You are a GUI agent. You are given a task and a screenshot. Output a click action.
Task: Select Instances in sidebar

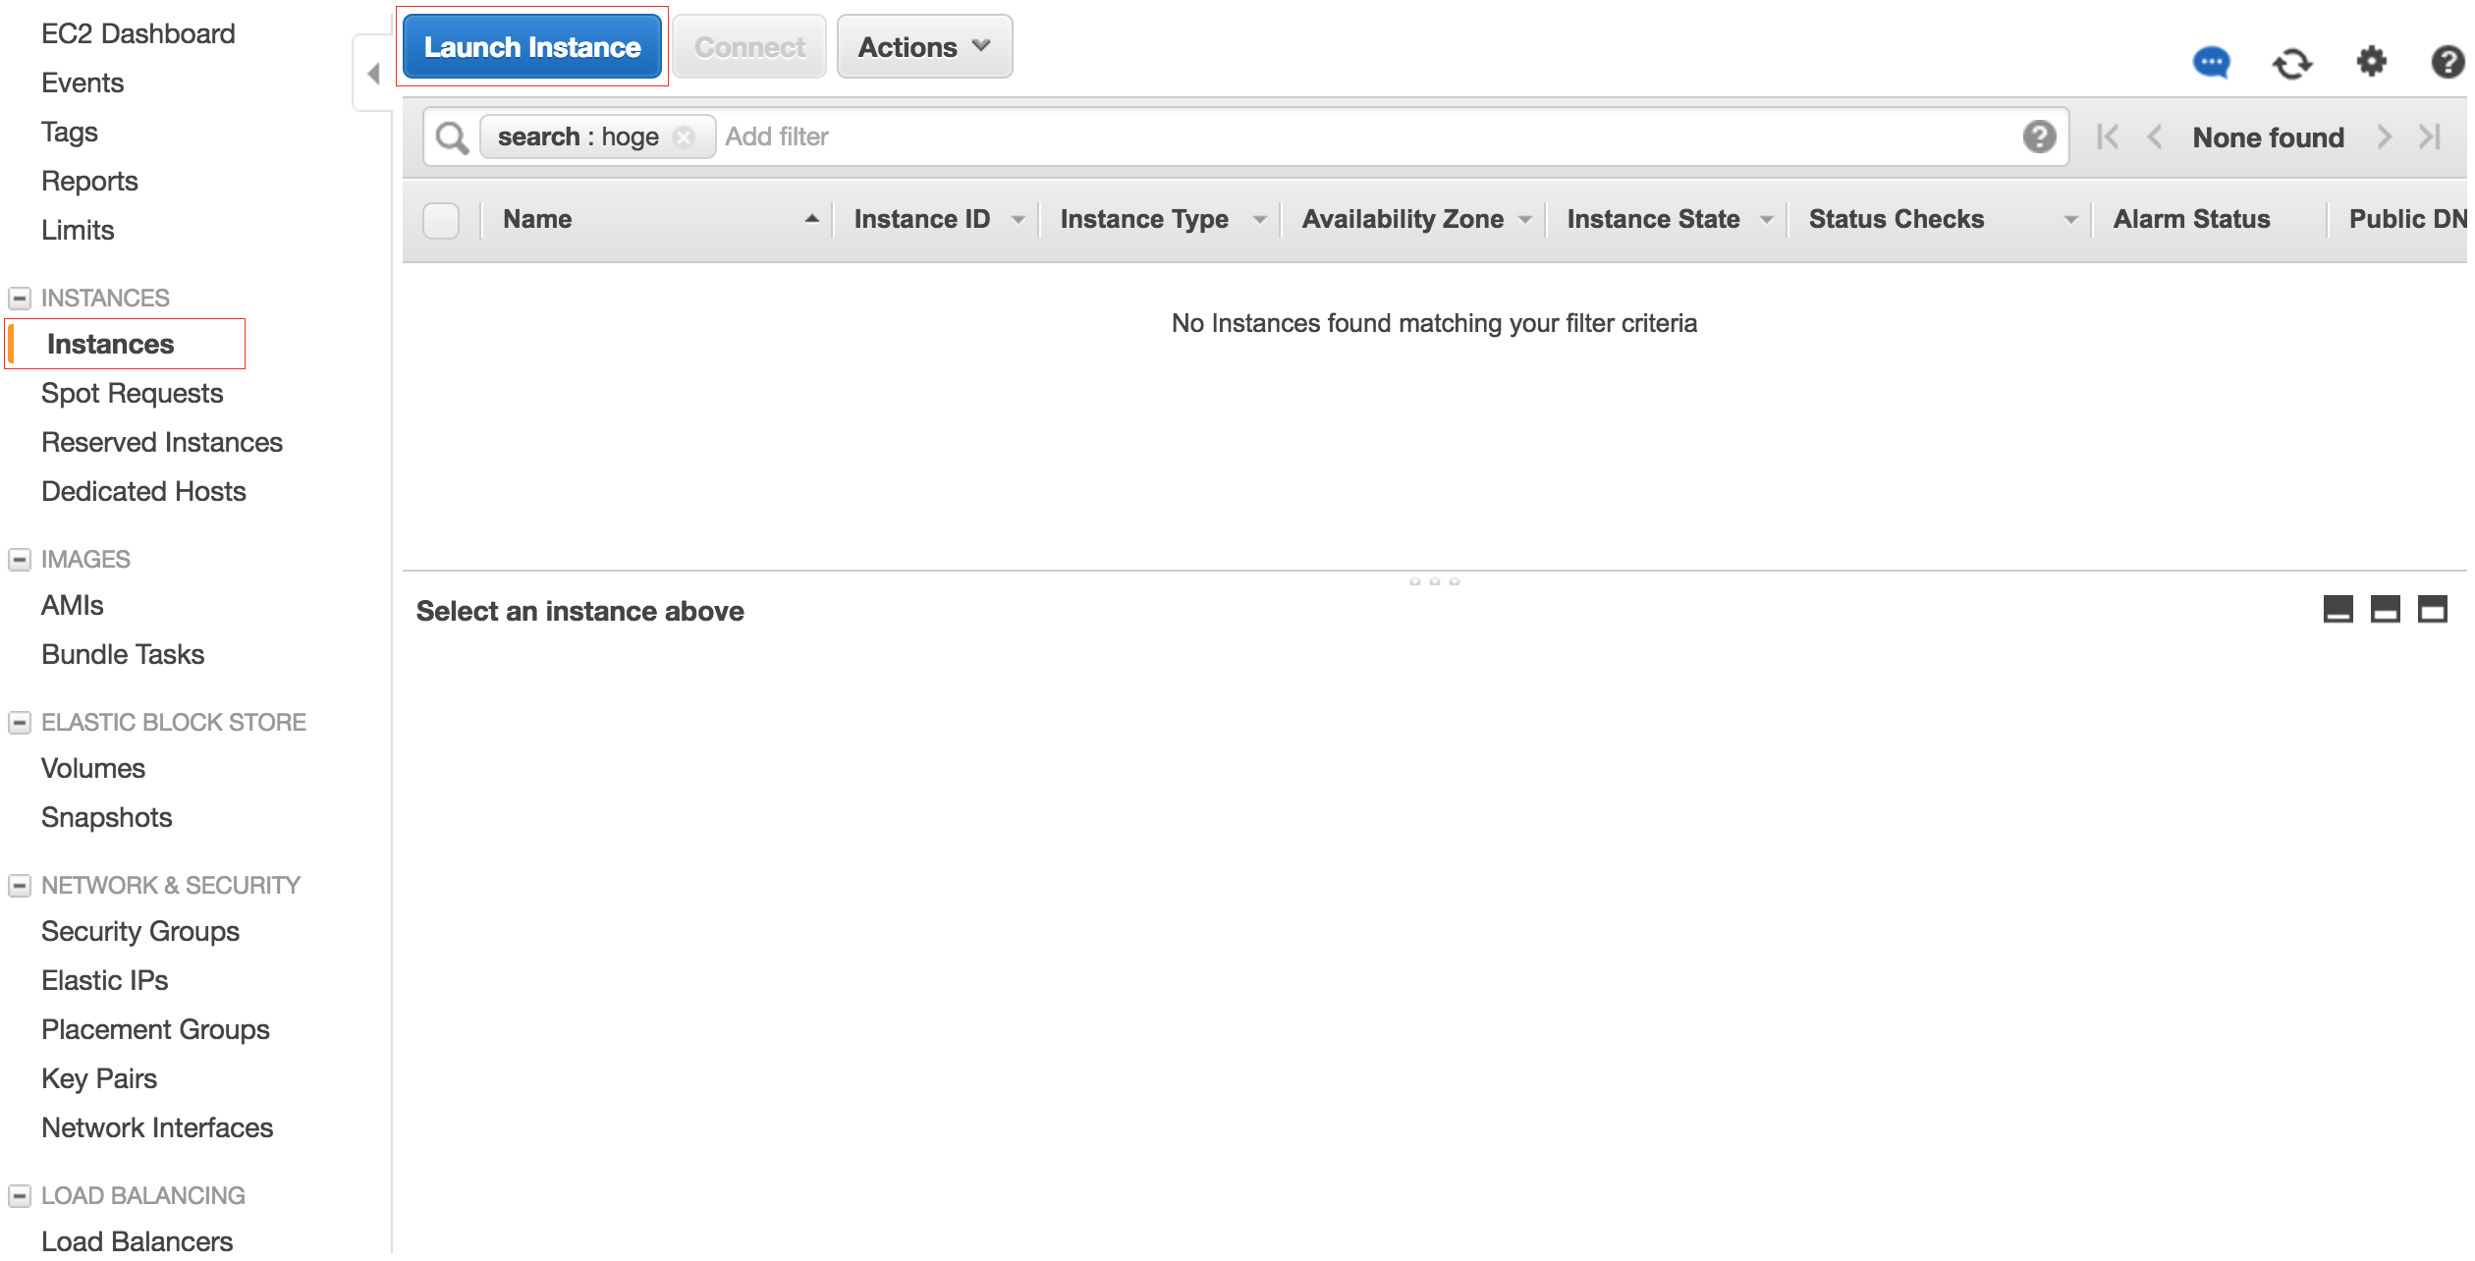pyautogui.click(x=111, y=345)
